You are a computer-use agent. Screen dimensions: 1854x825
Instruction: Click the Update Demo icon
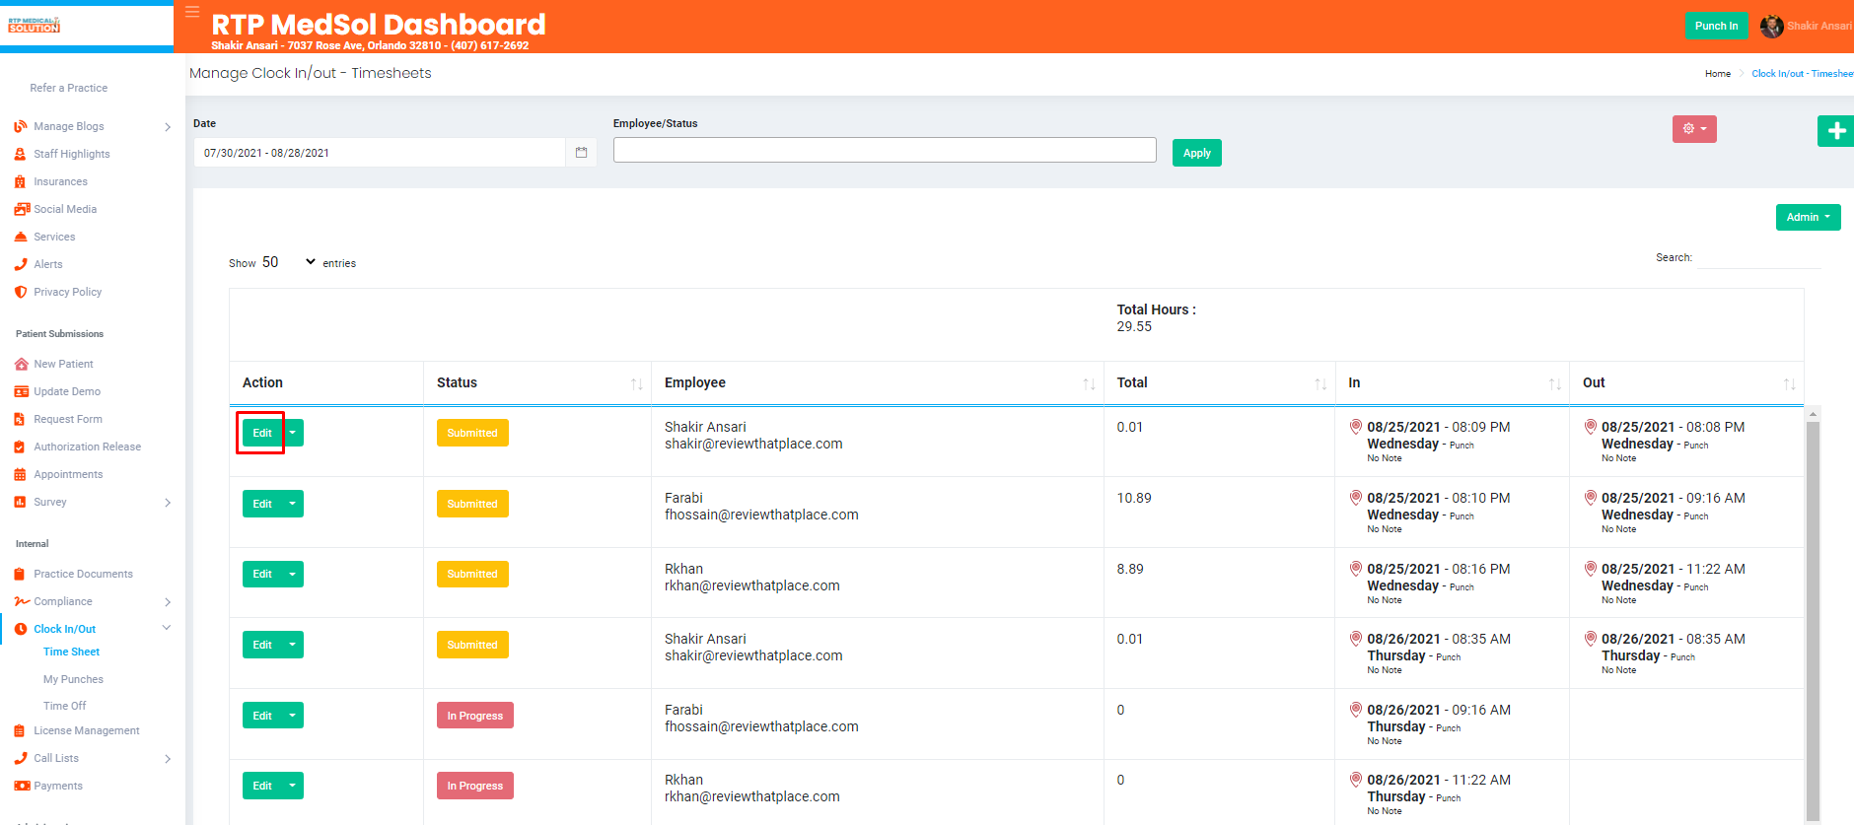(21, 391)
